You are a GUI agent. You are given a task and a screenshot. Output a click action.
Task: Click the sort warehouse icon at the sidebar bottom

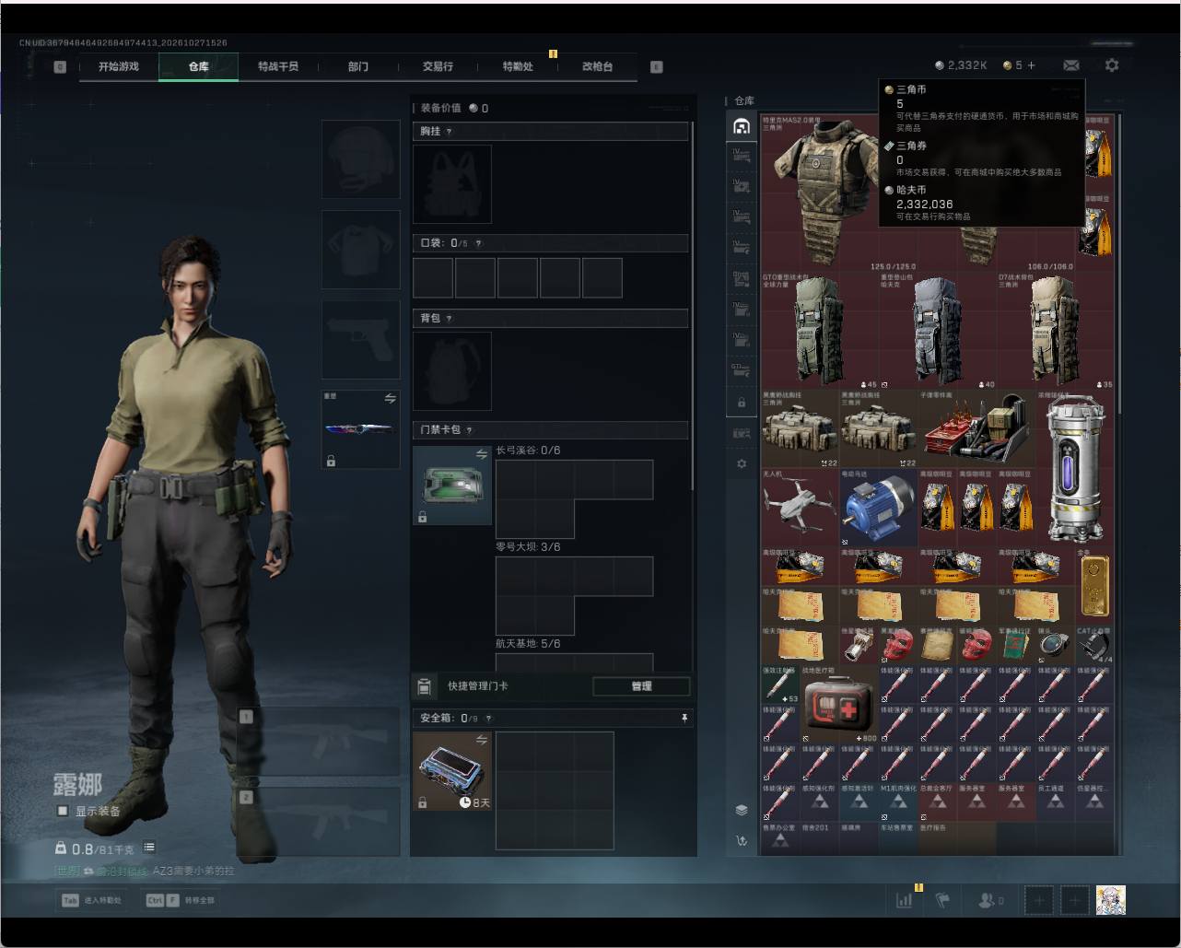pyautogui.click(x=742, y=841)
